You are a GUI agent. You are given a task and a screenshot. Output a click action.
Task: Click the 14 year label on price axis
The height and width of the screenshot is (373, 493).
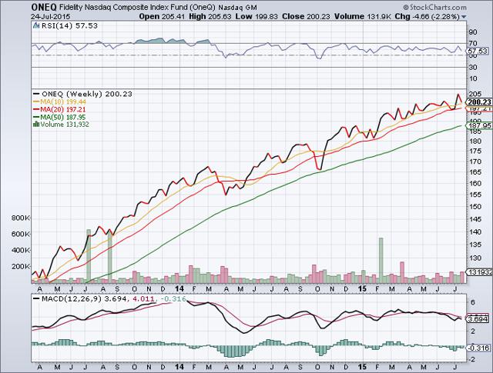pos(179,288)
